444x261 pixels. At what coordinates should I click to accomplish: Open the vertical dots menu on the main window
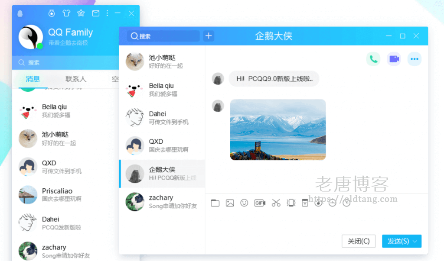pos(107,13)
